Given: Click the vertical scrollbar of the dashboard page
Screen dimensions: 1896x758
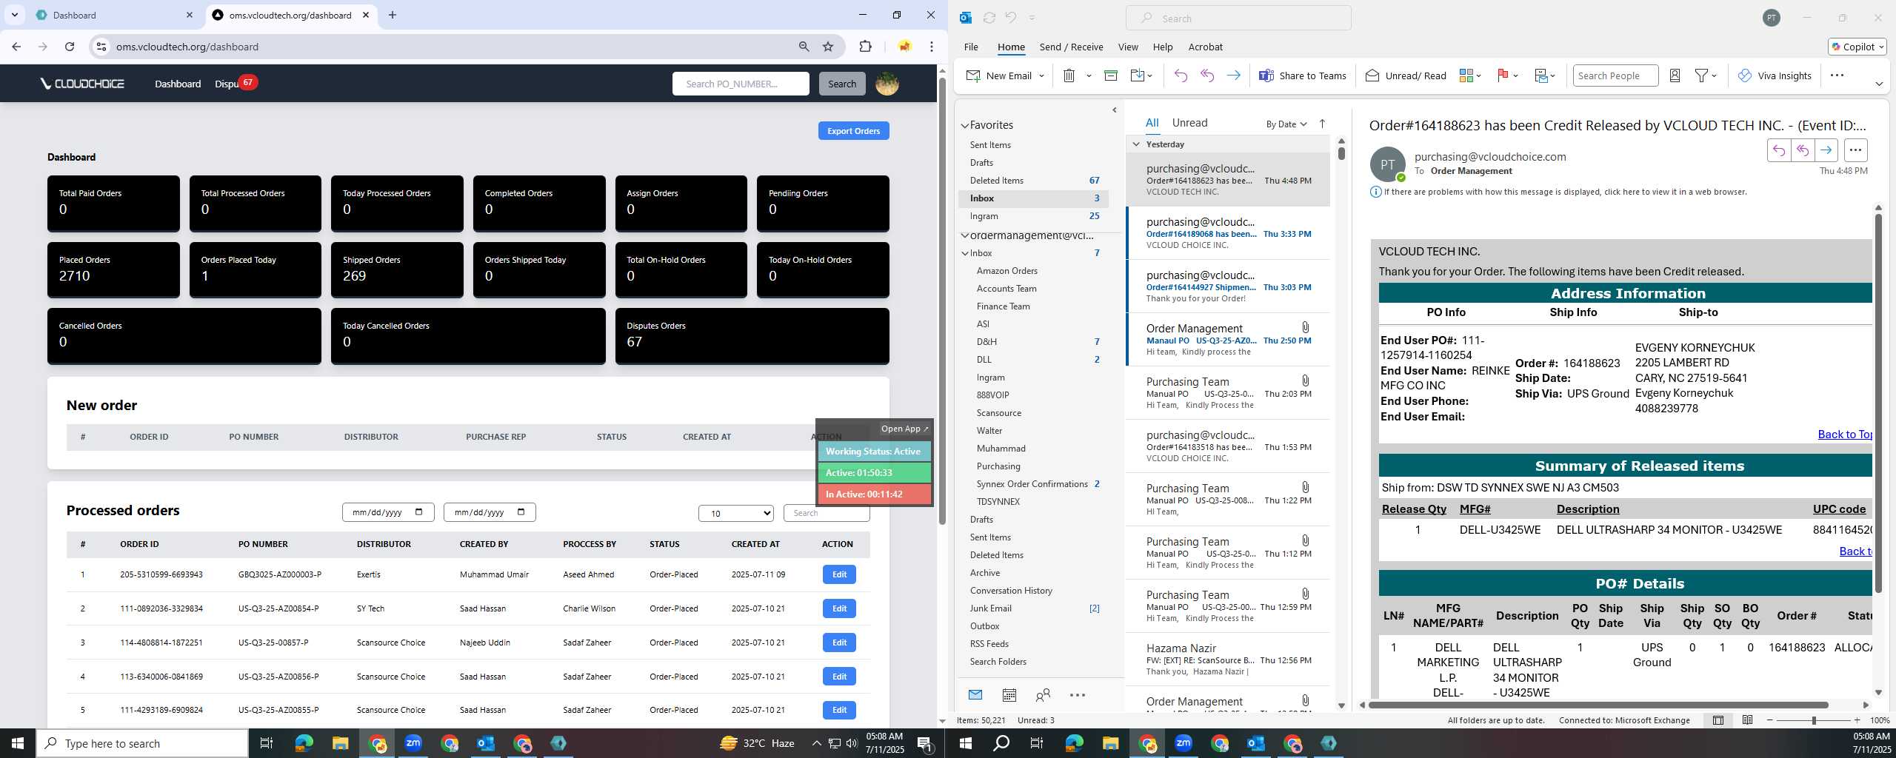Looking at the screenshot, I should tap(942, 300).
